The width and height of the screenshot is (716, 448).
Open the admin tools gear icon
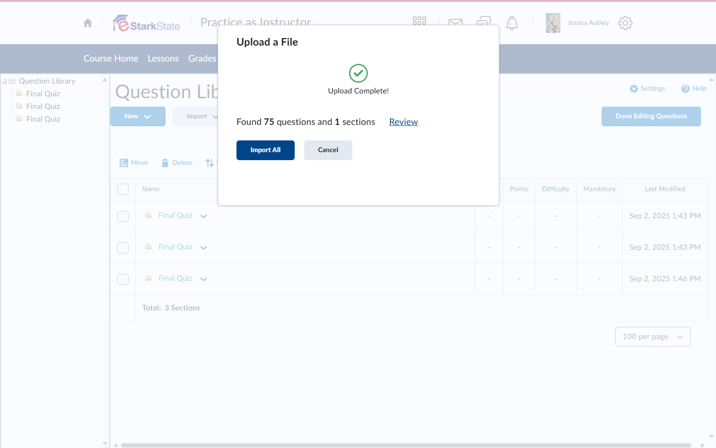pyautogui.click(x=625, y=23)
